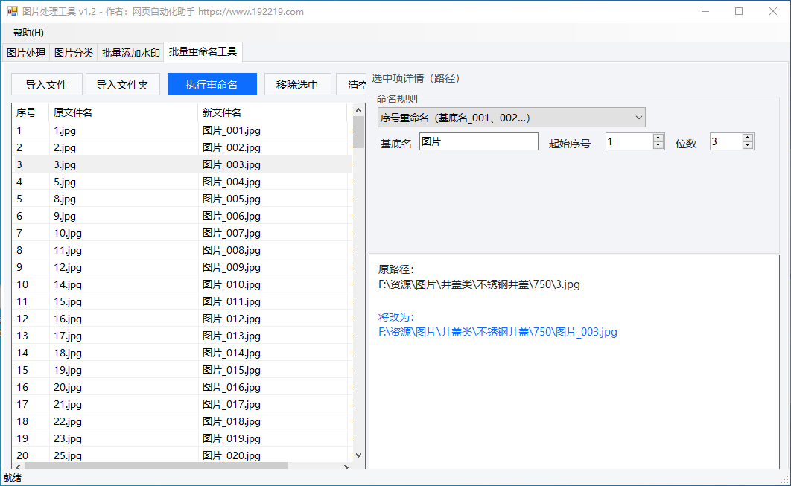
Task: Increase 位数 using the up spinner arrow
Action: [748, 138]
